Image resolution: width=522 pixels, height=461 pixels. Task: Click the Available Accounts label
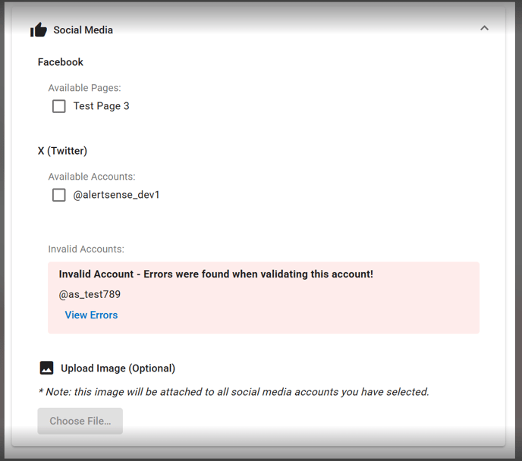92,177
